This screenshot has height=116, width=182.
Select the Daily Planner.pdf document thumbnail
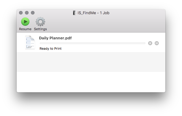(x=30, y=42)
